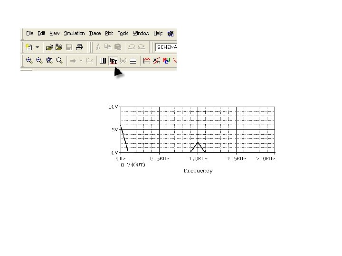Click the Frequency axis title
The width and height of the screenshot is (342, 256).
pos(198,171)
